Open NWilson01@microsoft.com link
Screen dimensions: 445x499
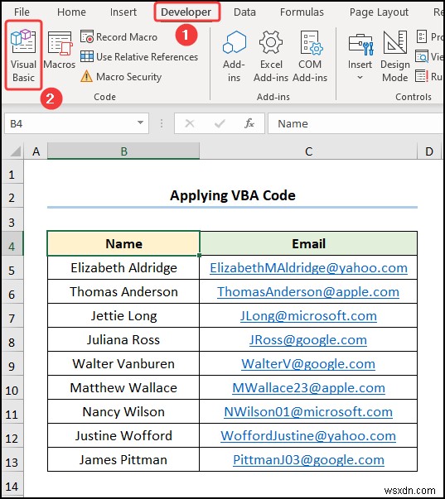point(308,412)
